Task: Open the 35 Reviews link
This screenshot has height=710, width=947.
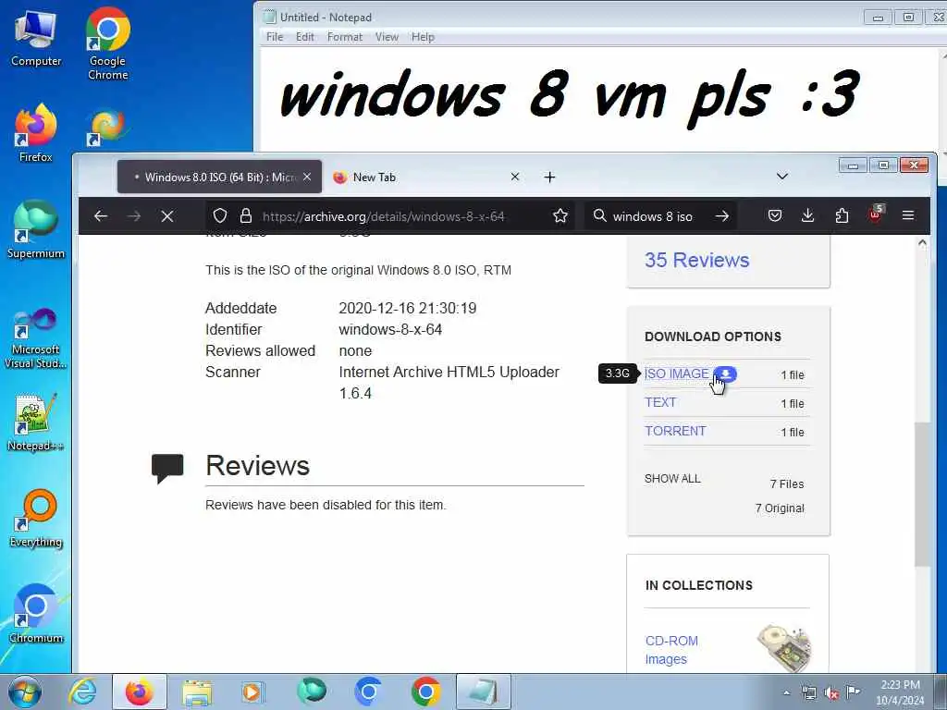Action: pos(696,260)
